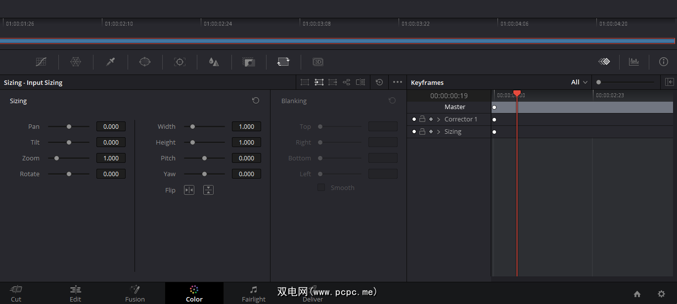This screenshot has width=677, height=304.
Task: Click the flip vertical icon
Action: coord(208,190)
